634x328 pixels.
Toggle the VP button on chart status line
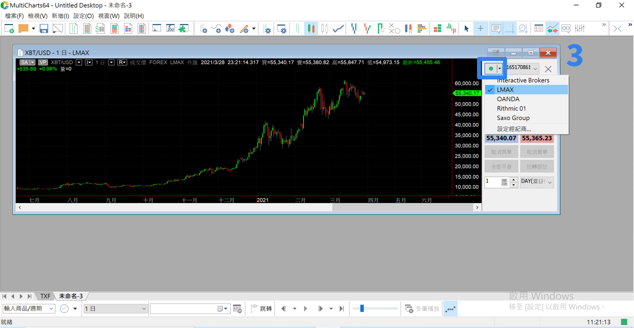pos(42,62)
